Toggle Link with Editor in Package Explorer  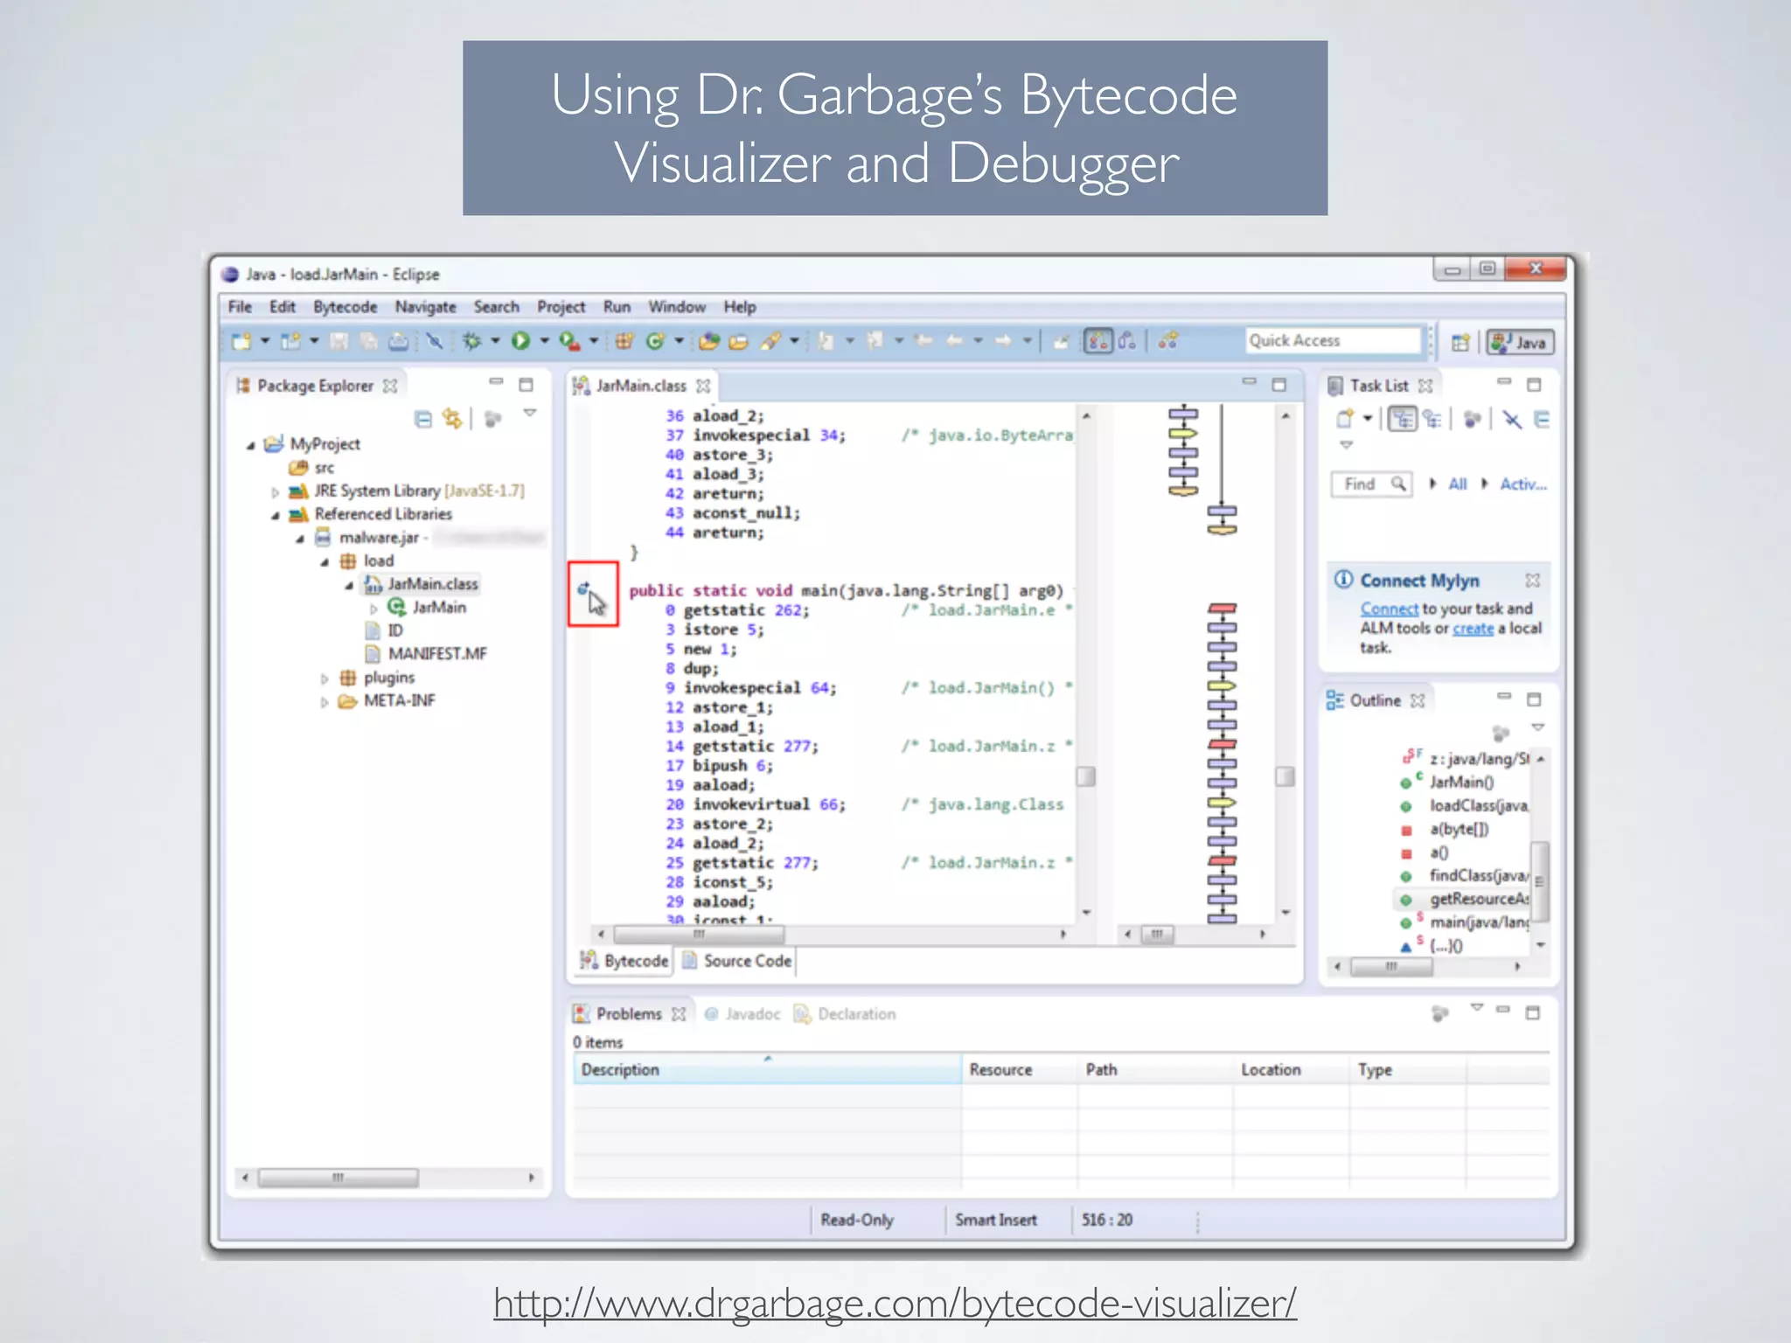pyautogui.click(x=452, y=419)
